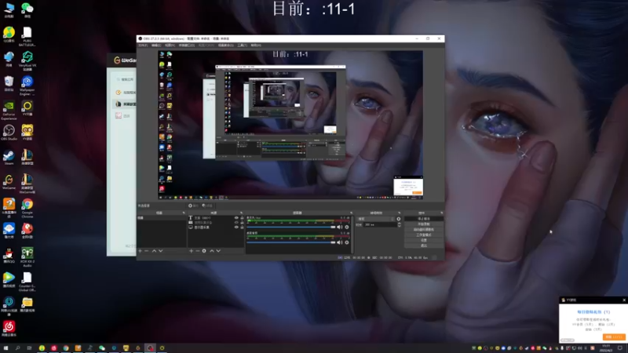628x353 pixels.
Task: Open GeForce Experience desktop shortcut
Action: [x=9, y=111]
